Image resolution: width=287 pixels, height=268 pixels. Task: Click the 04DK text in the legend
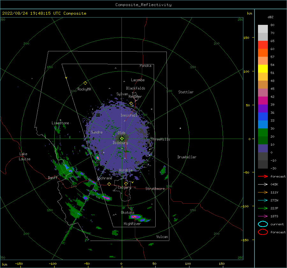click(274, 185)
